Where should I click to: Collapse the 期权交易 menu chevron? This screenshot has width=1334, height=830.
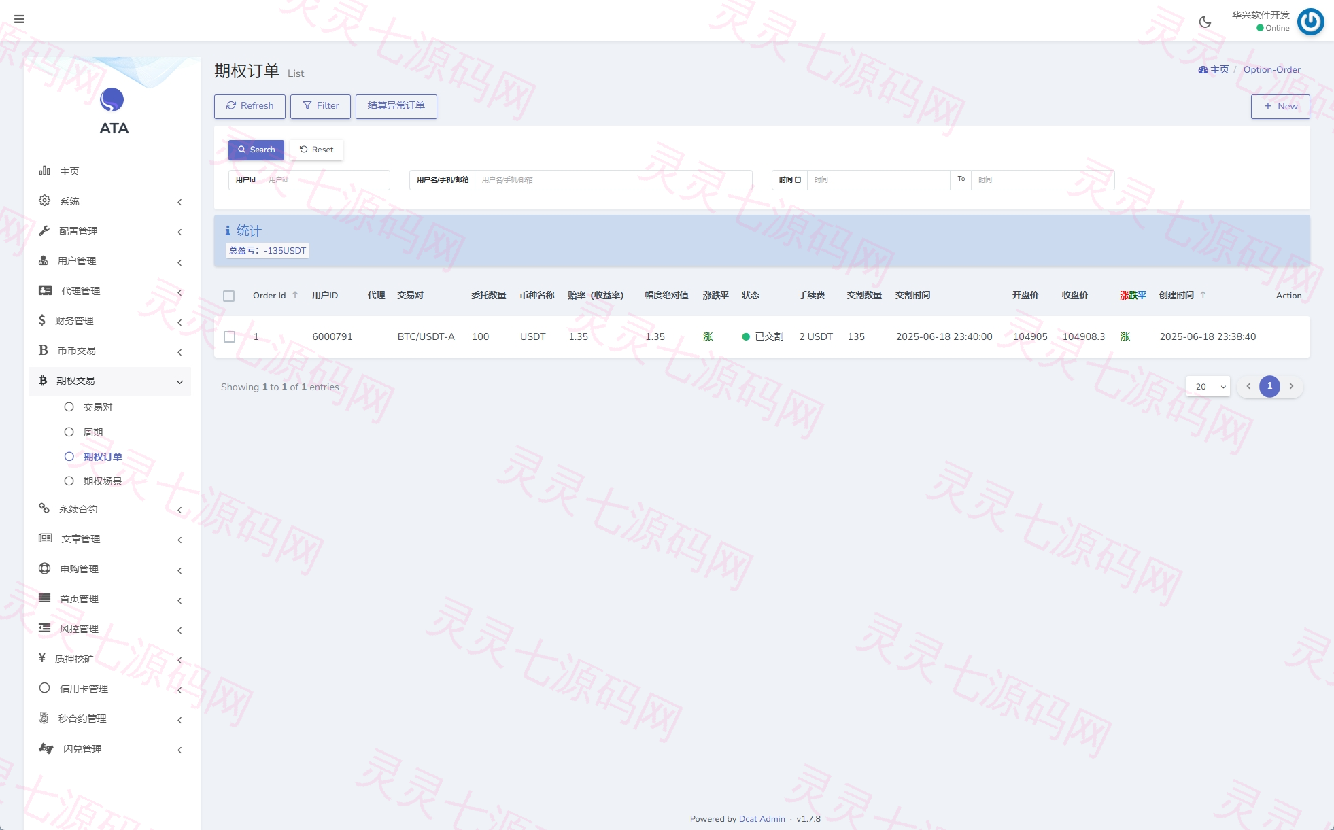(179, 382)
